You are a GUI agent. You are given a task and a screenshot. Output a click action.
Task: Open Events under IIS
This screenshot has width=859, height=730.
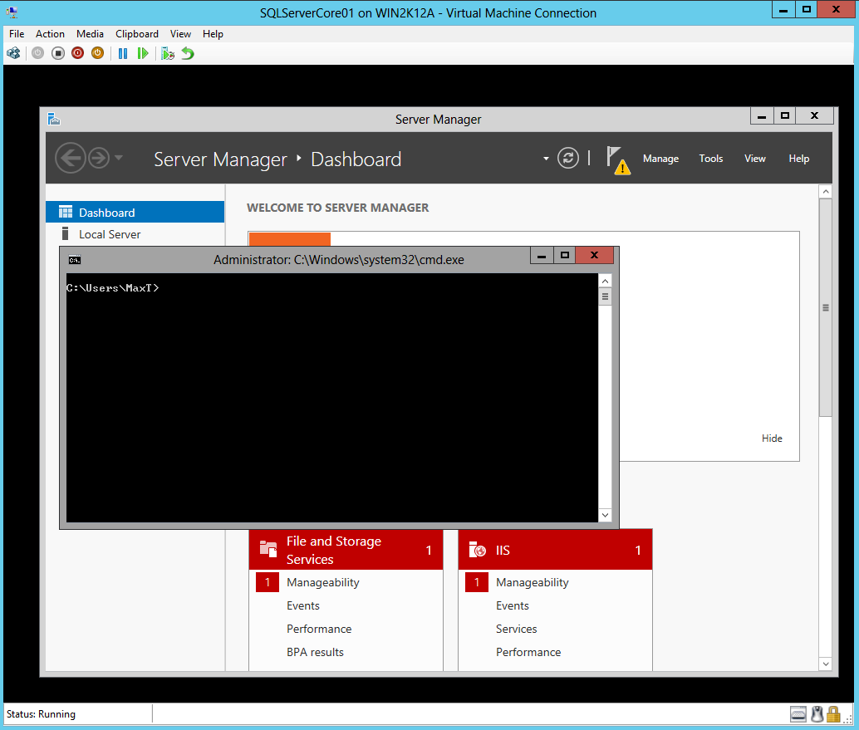click(x=513, y=605)
